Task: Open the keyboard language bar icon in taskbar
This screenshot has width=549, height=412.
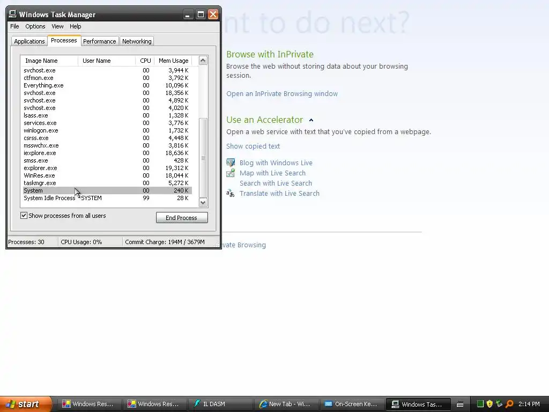Action: coord(460,404)
